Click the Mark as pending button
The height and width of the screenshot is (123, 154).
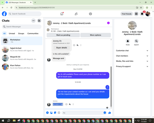pyautogui.click(x=63, y=35)
